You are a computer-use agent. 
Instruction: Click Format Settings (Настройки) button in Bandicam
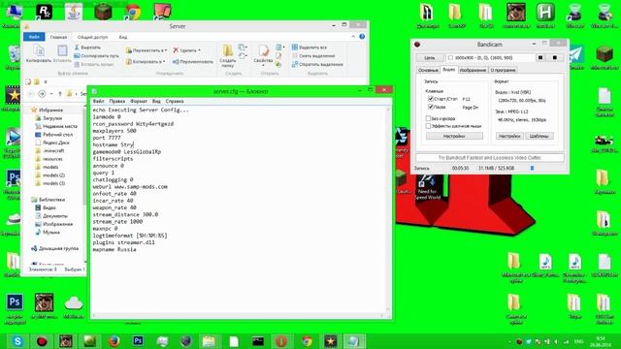(x=509, y=136)
